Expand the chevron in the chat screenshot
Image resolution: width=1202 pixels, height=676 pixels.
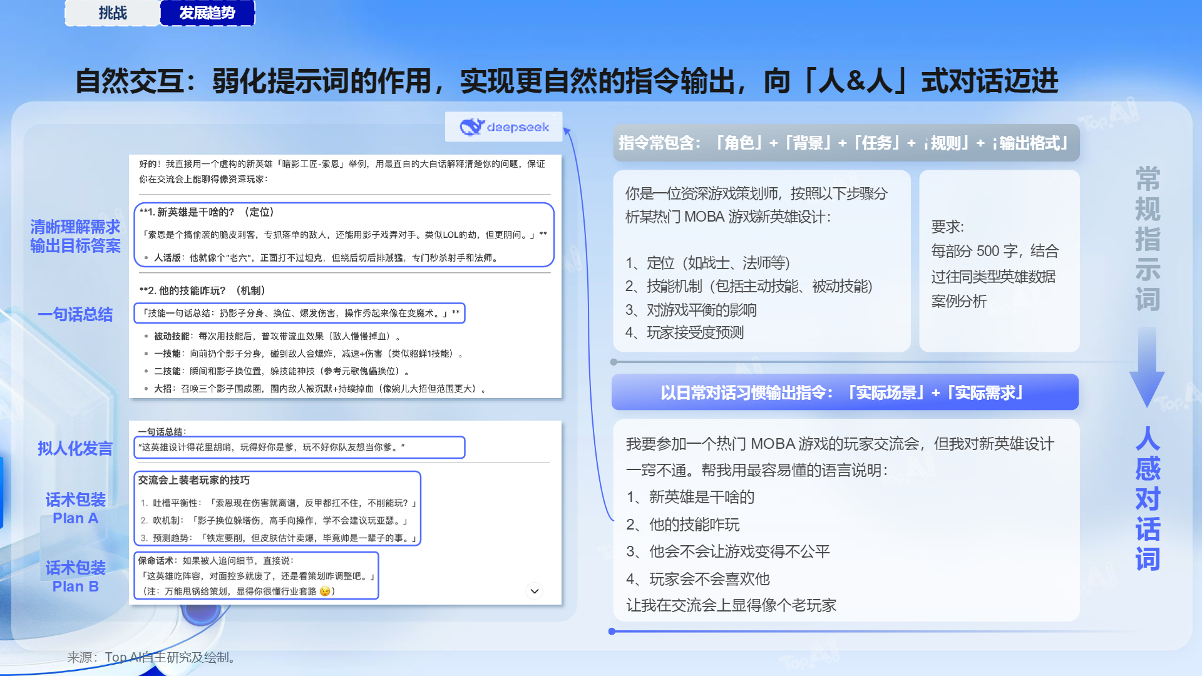(x=535, y=591)
